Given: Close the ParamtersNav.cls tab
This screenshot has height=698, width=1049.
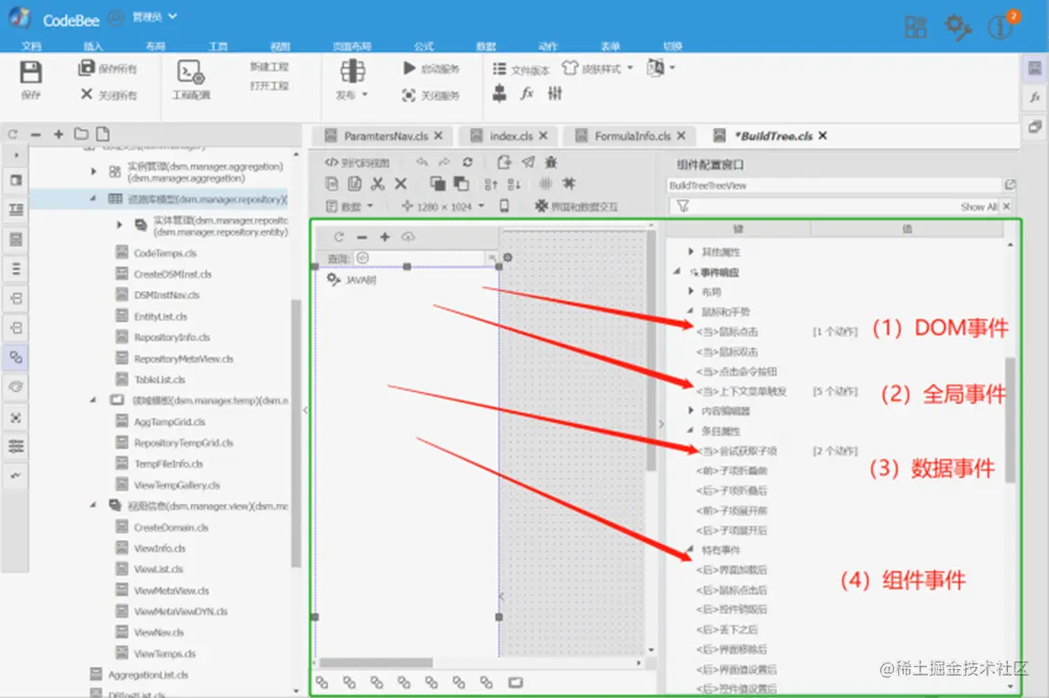Looking at the screenshot, I should tap(438, 135).
